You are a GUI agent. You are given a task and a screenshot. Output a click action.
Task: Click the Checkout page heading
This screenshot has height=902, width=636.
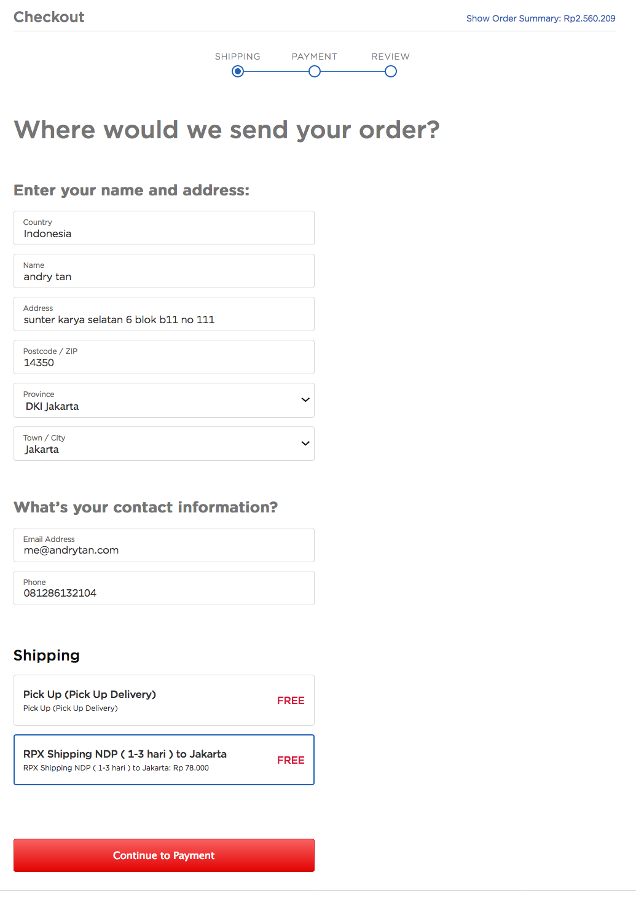tap(49, 17)
